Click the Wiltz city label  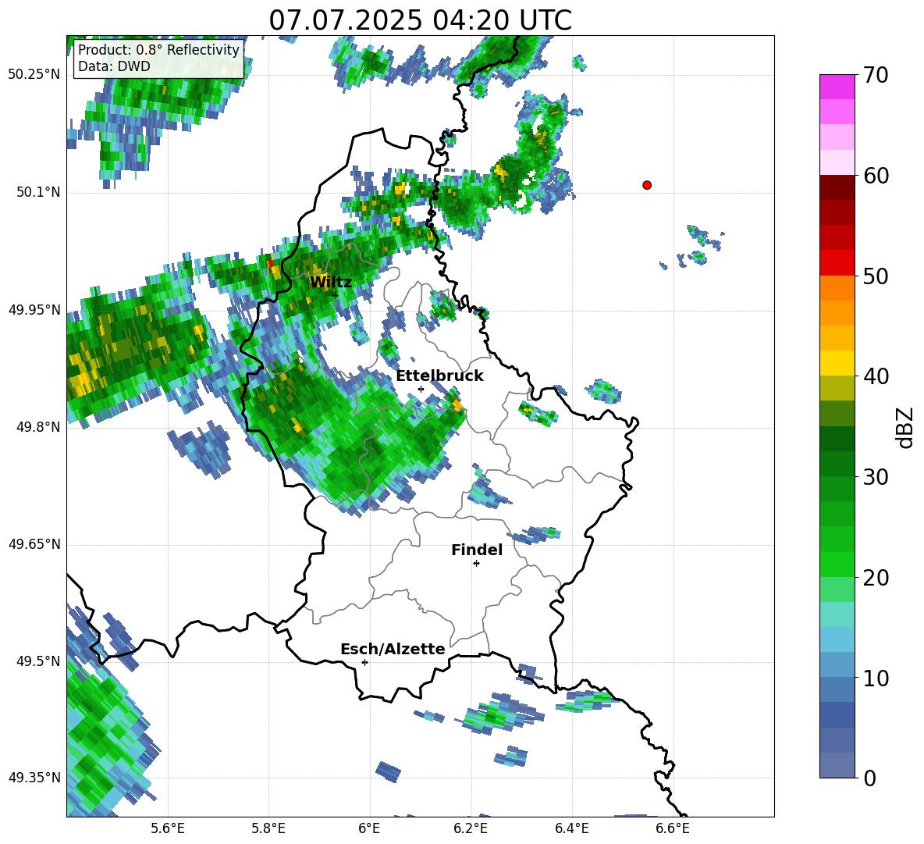pos(331,283)
